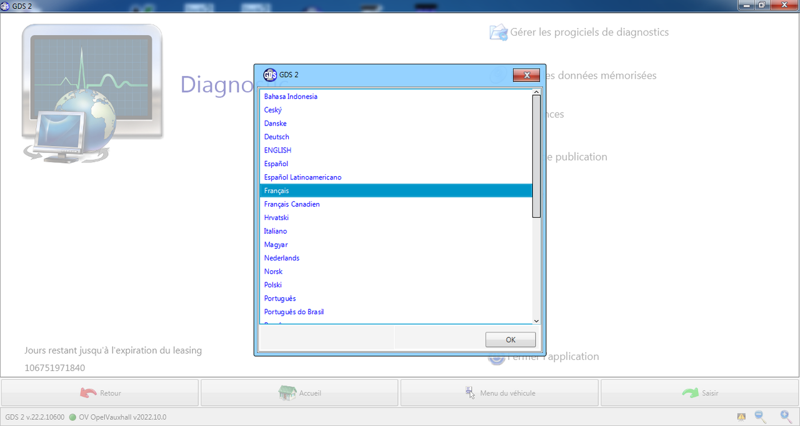Choose Danske language entry
The height and width of the screenshot is (426, 800).
point(396,123)
